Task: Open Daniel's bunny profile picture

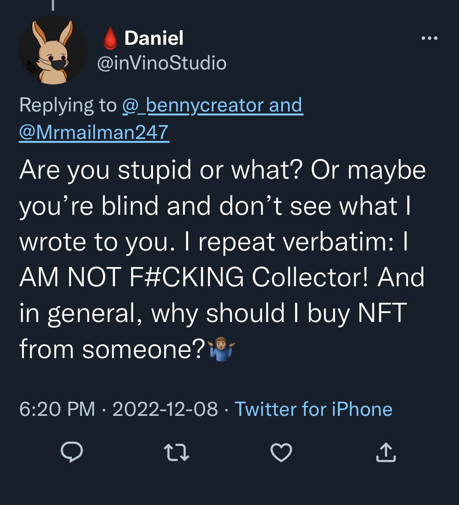Action: (x=53, y=50)
